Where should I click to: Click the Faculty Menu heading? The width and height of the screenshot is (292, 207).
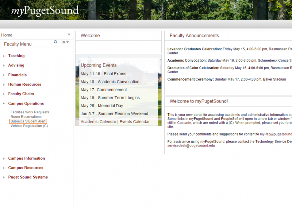click(18, 44)
